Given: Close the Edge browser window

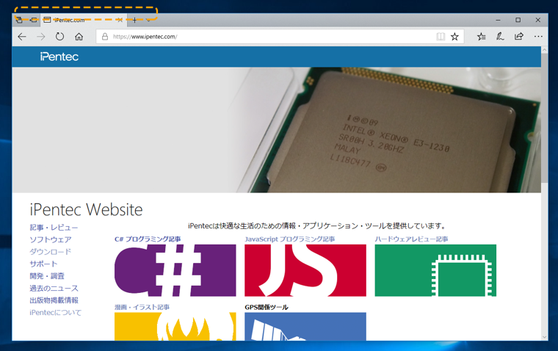Looking at the screenshot, I should pyautogui.click(x=538, y=20).
